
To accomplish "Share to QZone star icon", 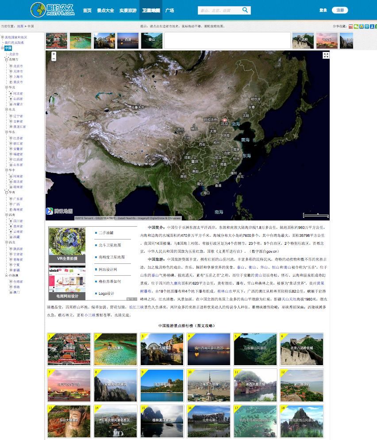I will point(362,27).
